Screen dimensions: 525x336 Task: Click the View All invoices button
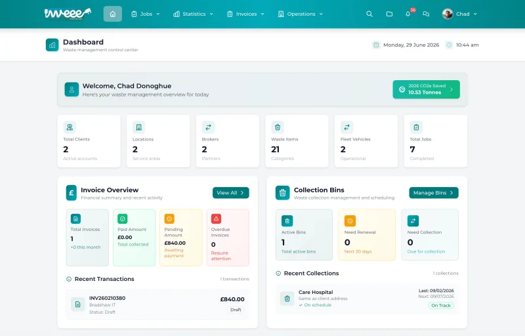pyautogui.click(x=231, y=193)
